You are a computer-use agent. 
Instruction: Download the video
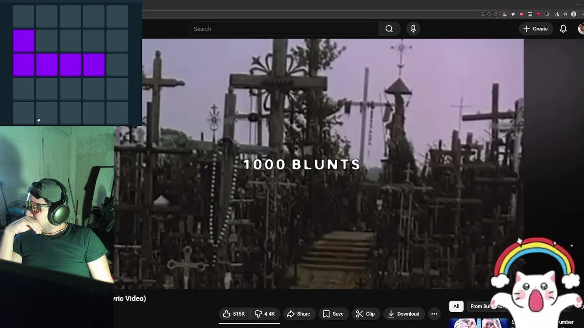tap(403, 314)
